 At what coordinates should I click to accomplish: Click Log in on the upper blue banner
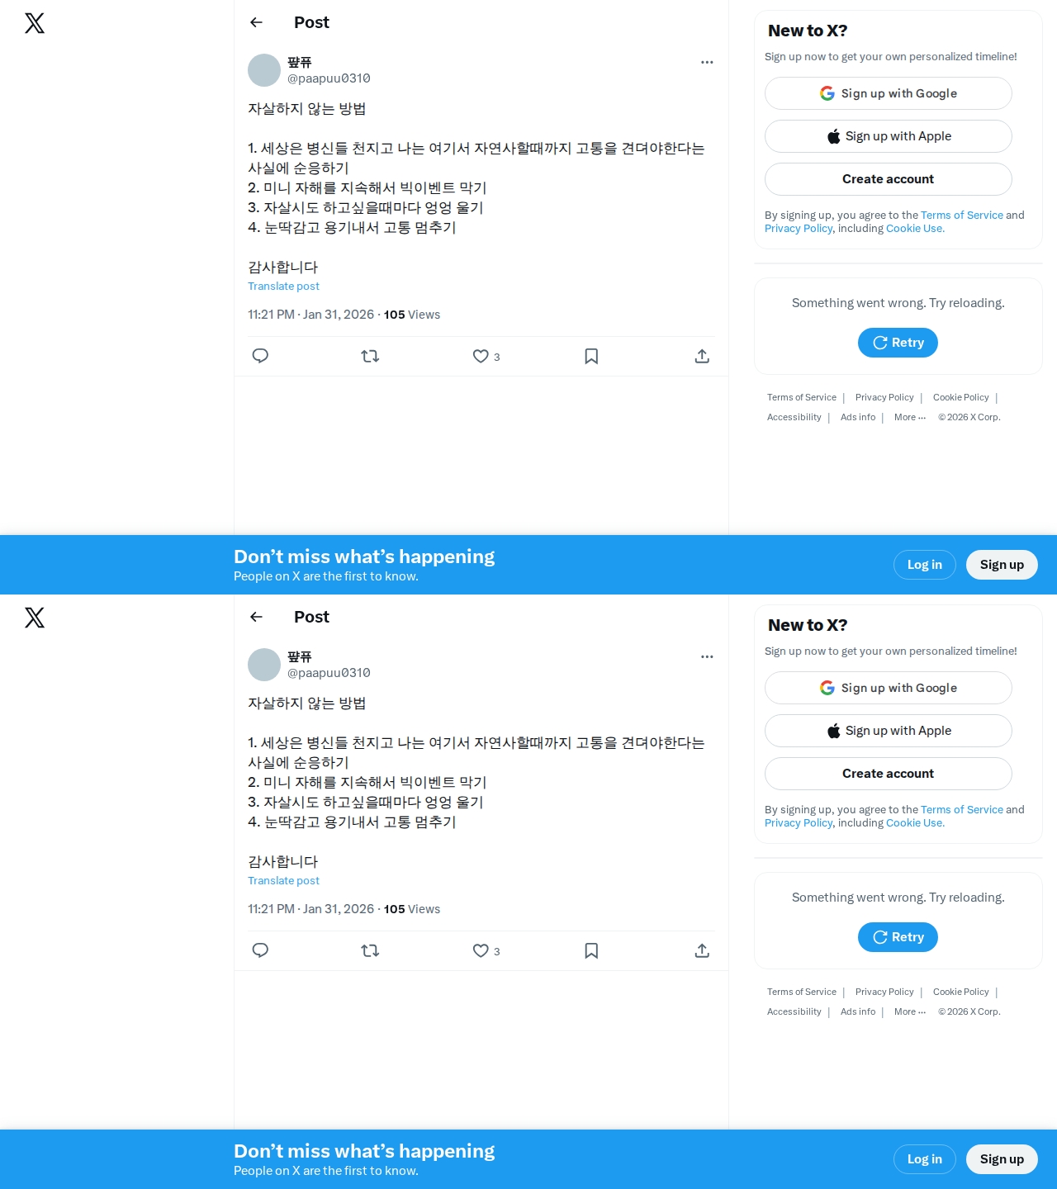point(925,565)
